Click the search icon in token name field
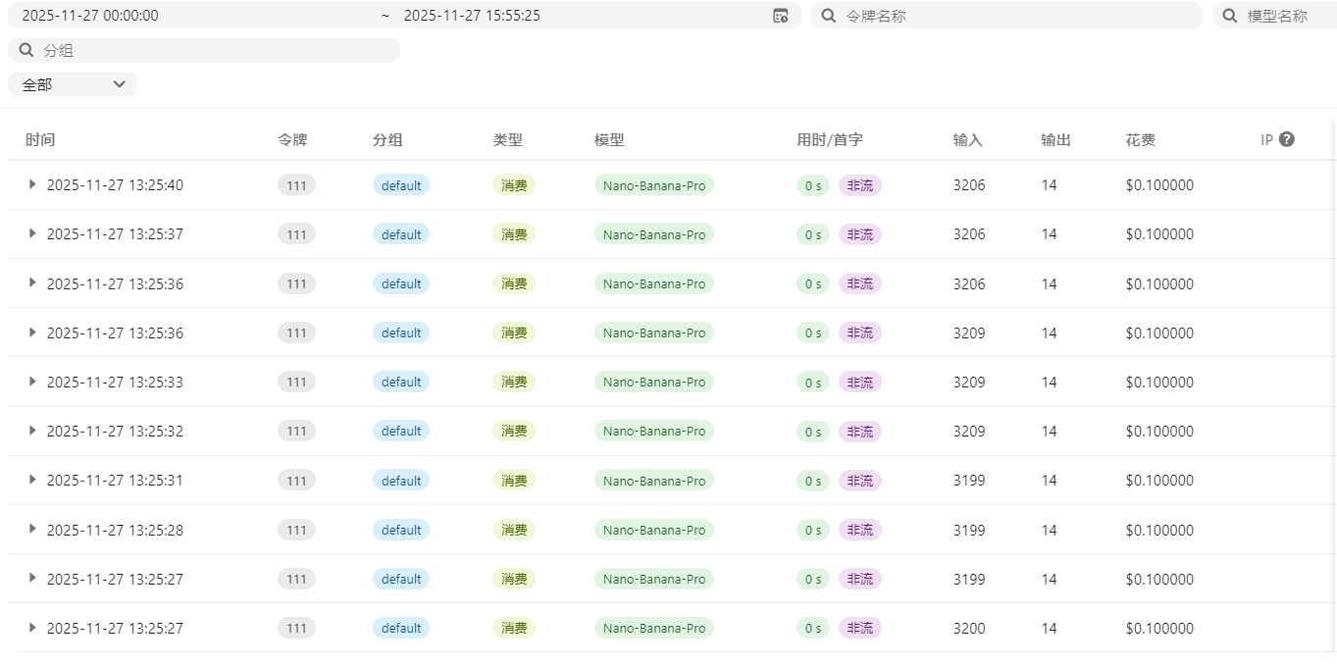 tap(829, 16)
